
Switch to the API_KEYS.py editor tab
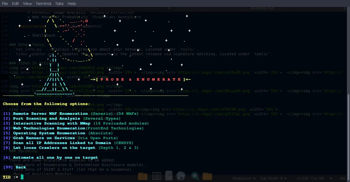pyautogui.click(x=87, y=8)
